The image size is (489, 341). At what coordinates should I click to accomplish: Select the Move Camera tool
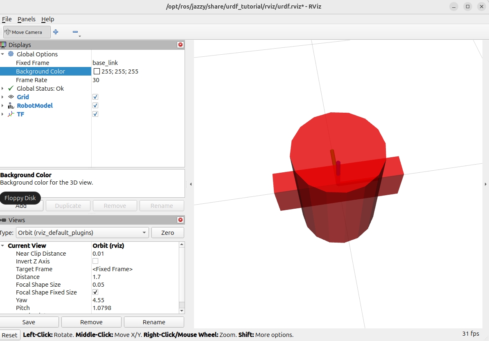(27, 32)
